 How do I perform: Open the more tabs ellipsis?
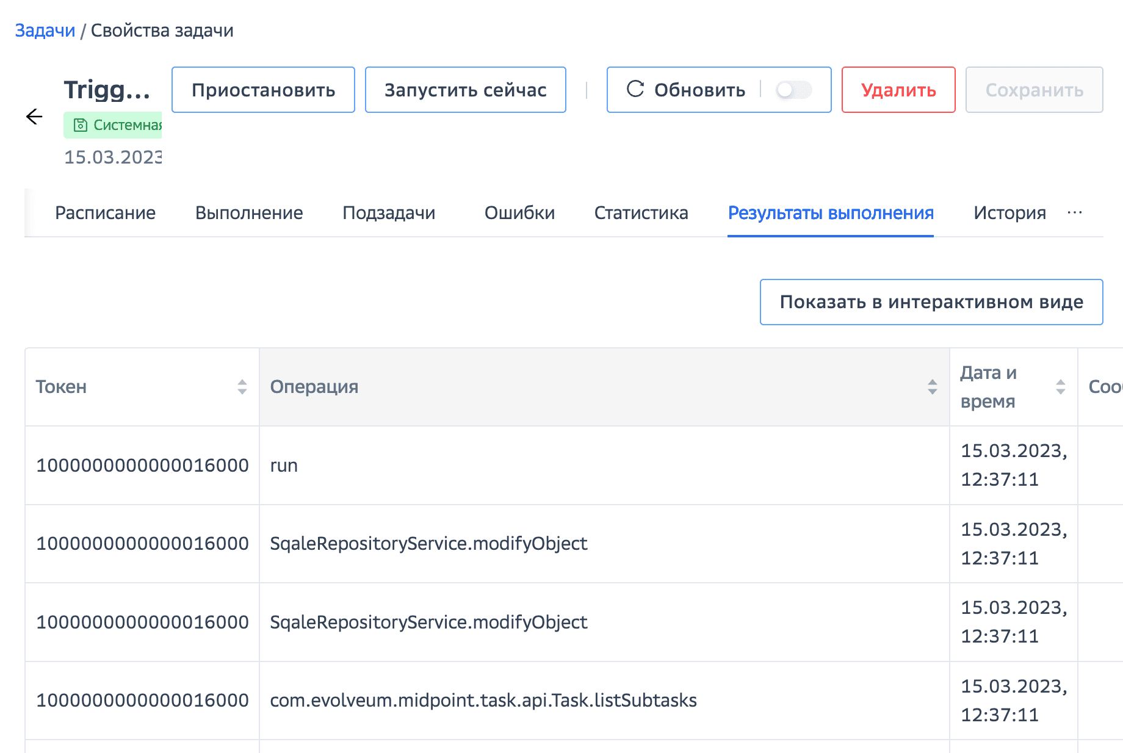[x=1075, y=212]
